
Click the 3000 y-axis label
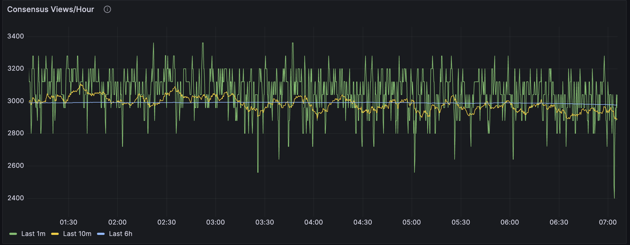(16, 101)
